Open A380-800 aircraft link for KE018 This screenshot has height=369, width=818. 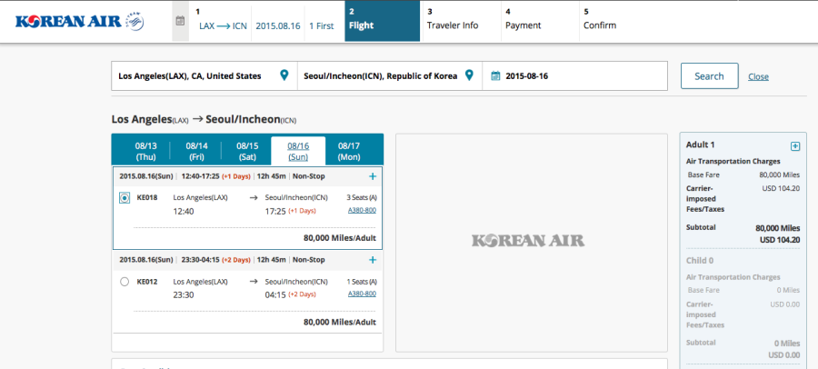[362, 210]
